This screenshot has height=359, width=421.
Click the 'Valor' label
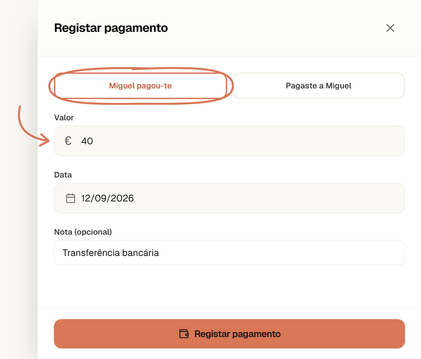click(64, 118)
